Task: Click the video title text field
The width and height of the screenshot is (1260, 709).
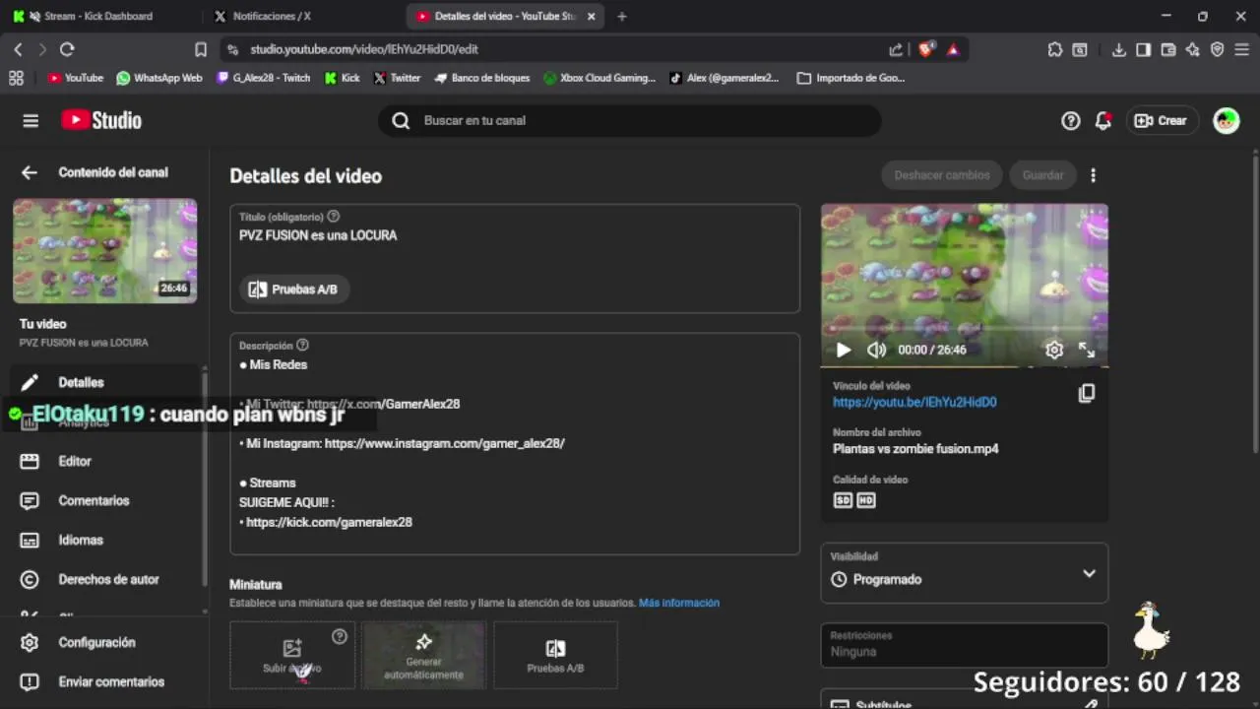Action: pyautogui.click(x=515, y=235)
